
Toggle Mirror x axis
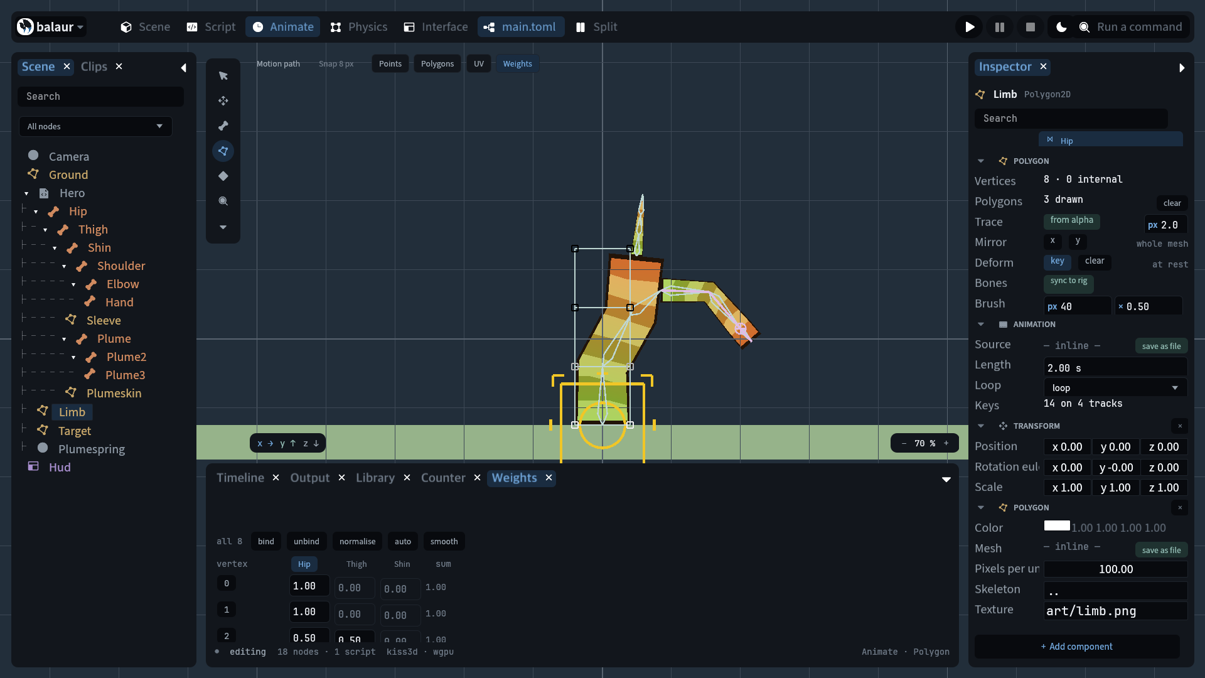pos(1052,241)
